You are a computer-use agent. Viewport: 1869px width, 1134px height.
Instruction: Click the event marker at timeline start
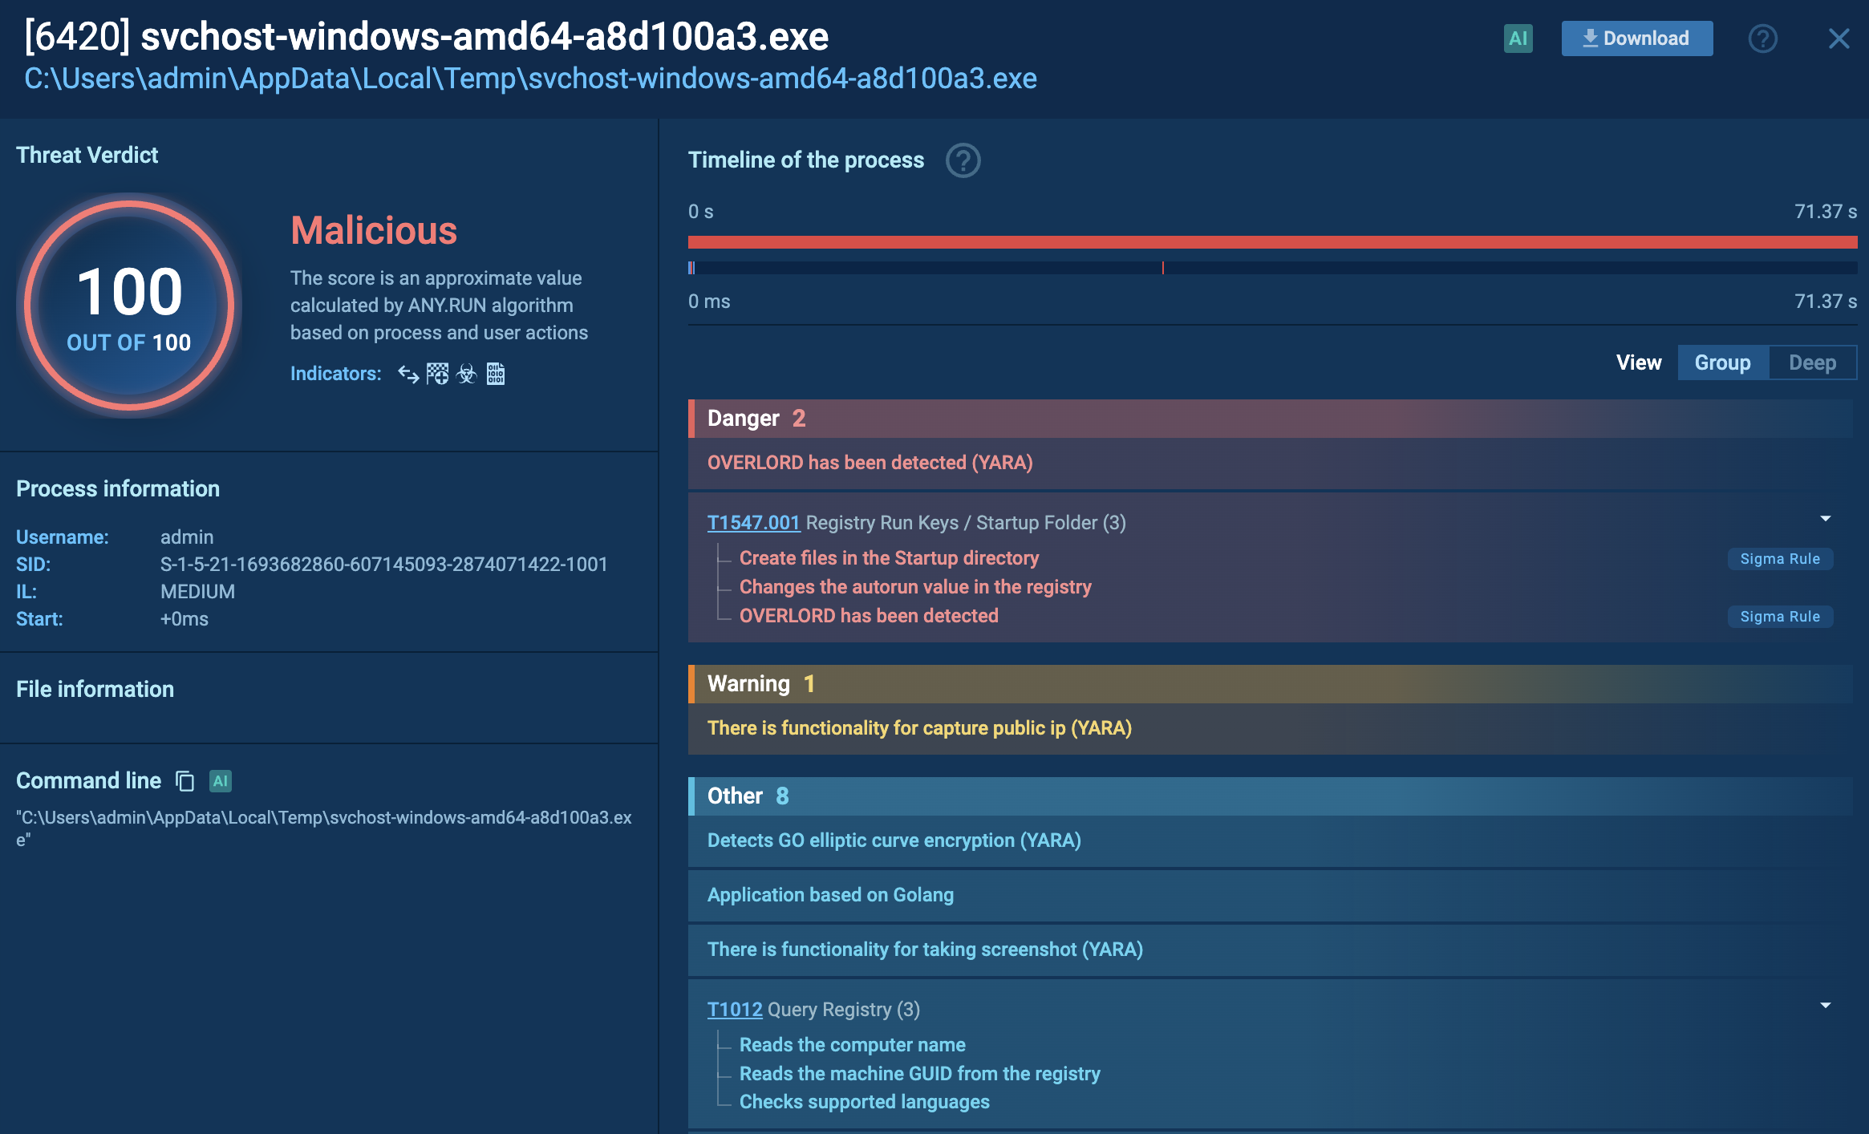coord(691,268)
